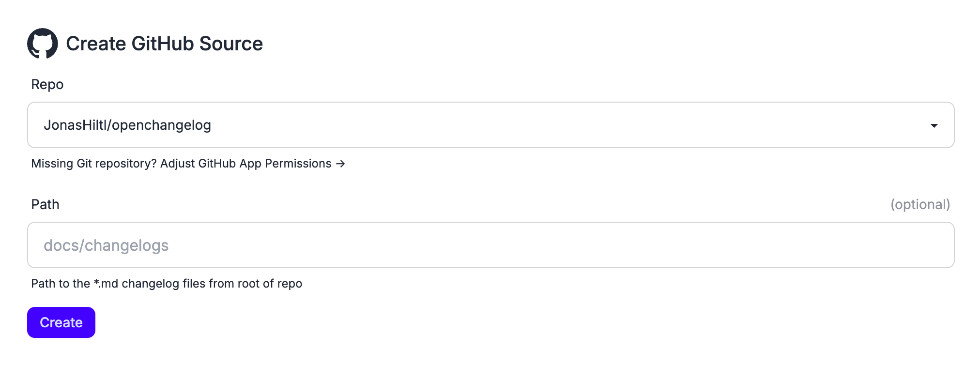The height and width of the screenshot is (366, 980).
Task: Select the GitHub logo next to the title
Action: 43,43
